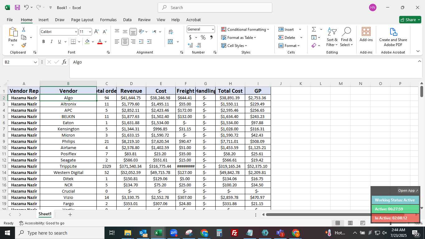Click the Share button

410,20
